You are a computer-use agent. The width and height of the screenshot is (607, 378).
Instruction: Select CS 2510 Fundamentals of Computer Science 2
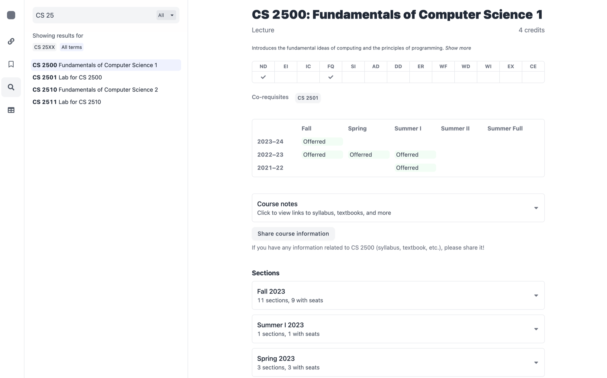[95, 90]
